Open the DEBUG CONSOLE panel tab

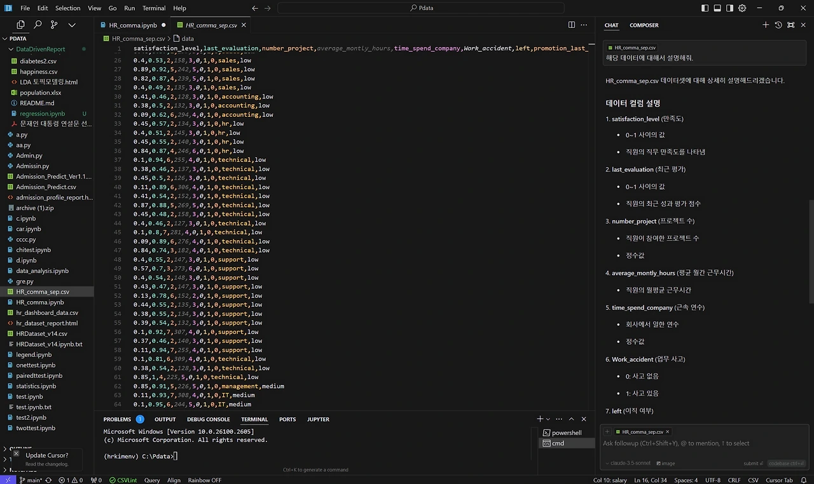pos(209,419)
